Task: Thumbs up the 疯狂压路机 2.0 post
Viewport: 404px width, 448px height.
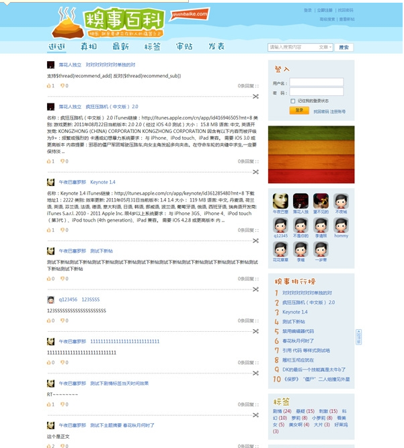Action: [49, 161]
